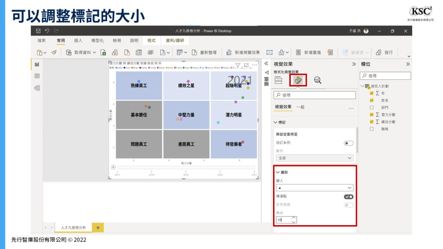
Task: Click 新增量值 calculator button
Action: [308, 52]
